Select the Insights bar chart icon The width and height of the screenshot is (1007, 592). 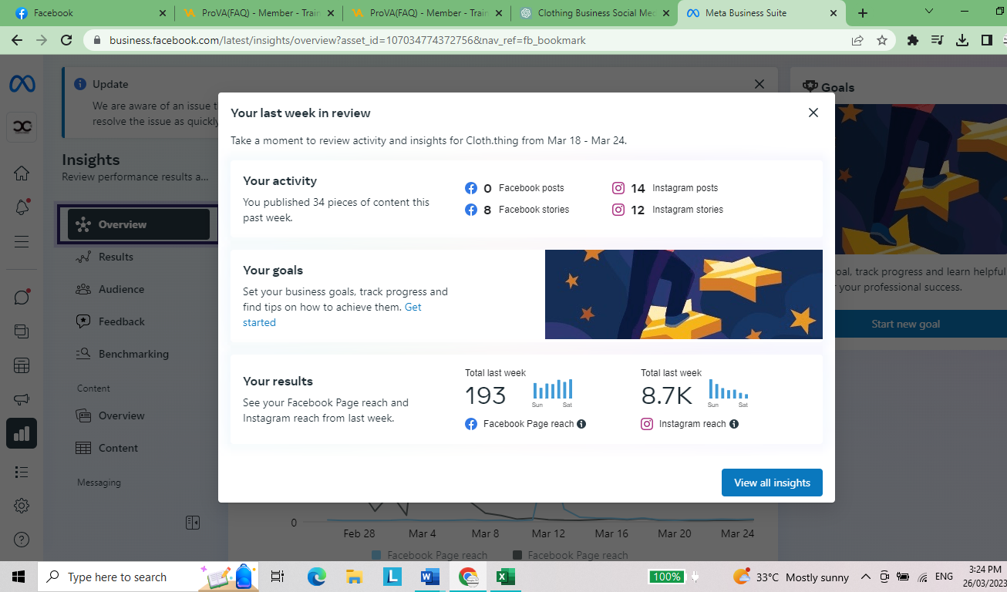pos(22,433)
